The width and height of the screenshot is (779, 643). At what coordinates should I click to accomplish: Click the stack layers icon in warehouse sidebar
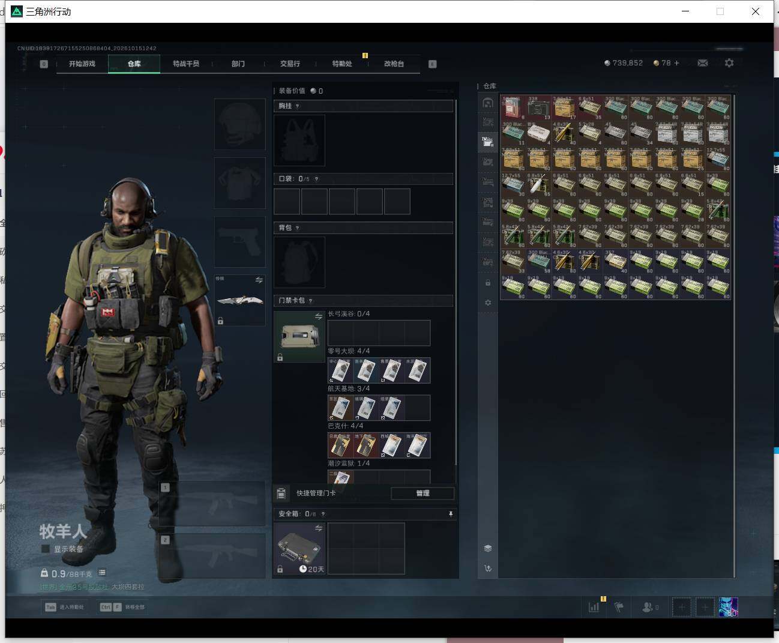pos(488,548)
